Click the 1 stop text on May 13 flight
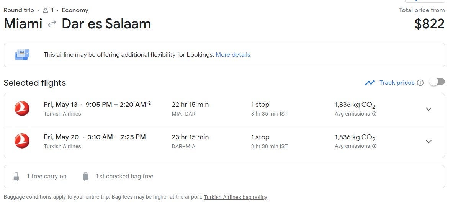 tap(260, 105)
